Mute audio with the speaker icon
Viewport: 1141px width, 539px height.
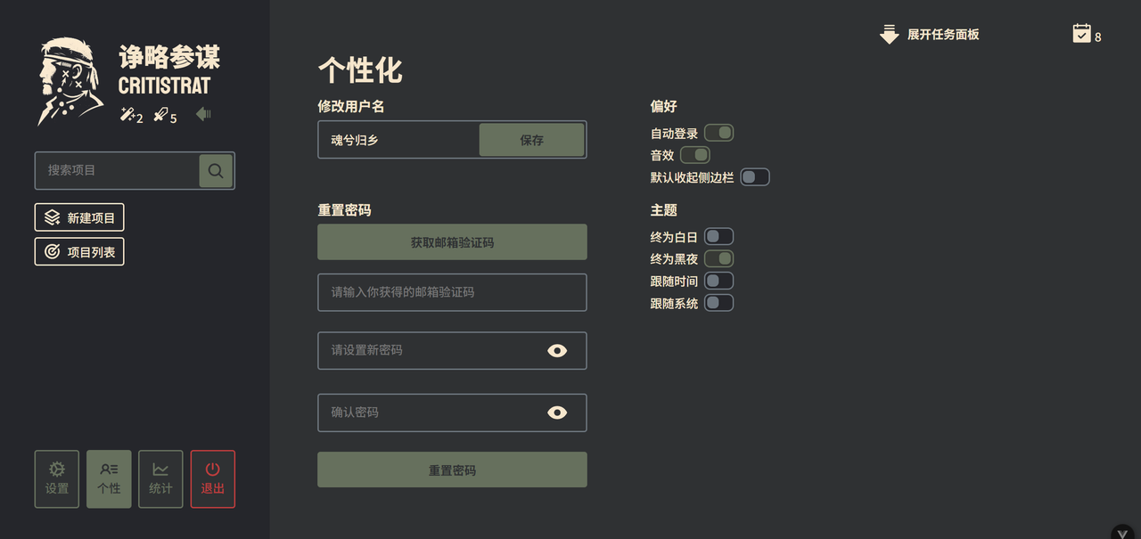(x=201, y=114)
